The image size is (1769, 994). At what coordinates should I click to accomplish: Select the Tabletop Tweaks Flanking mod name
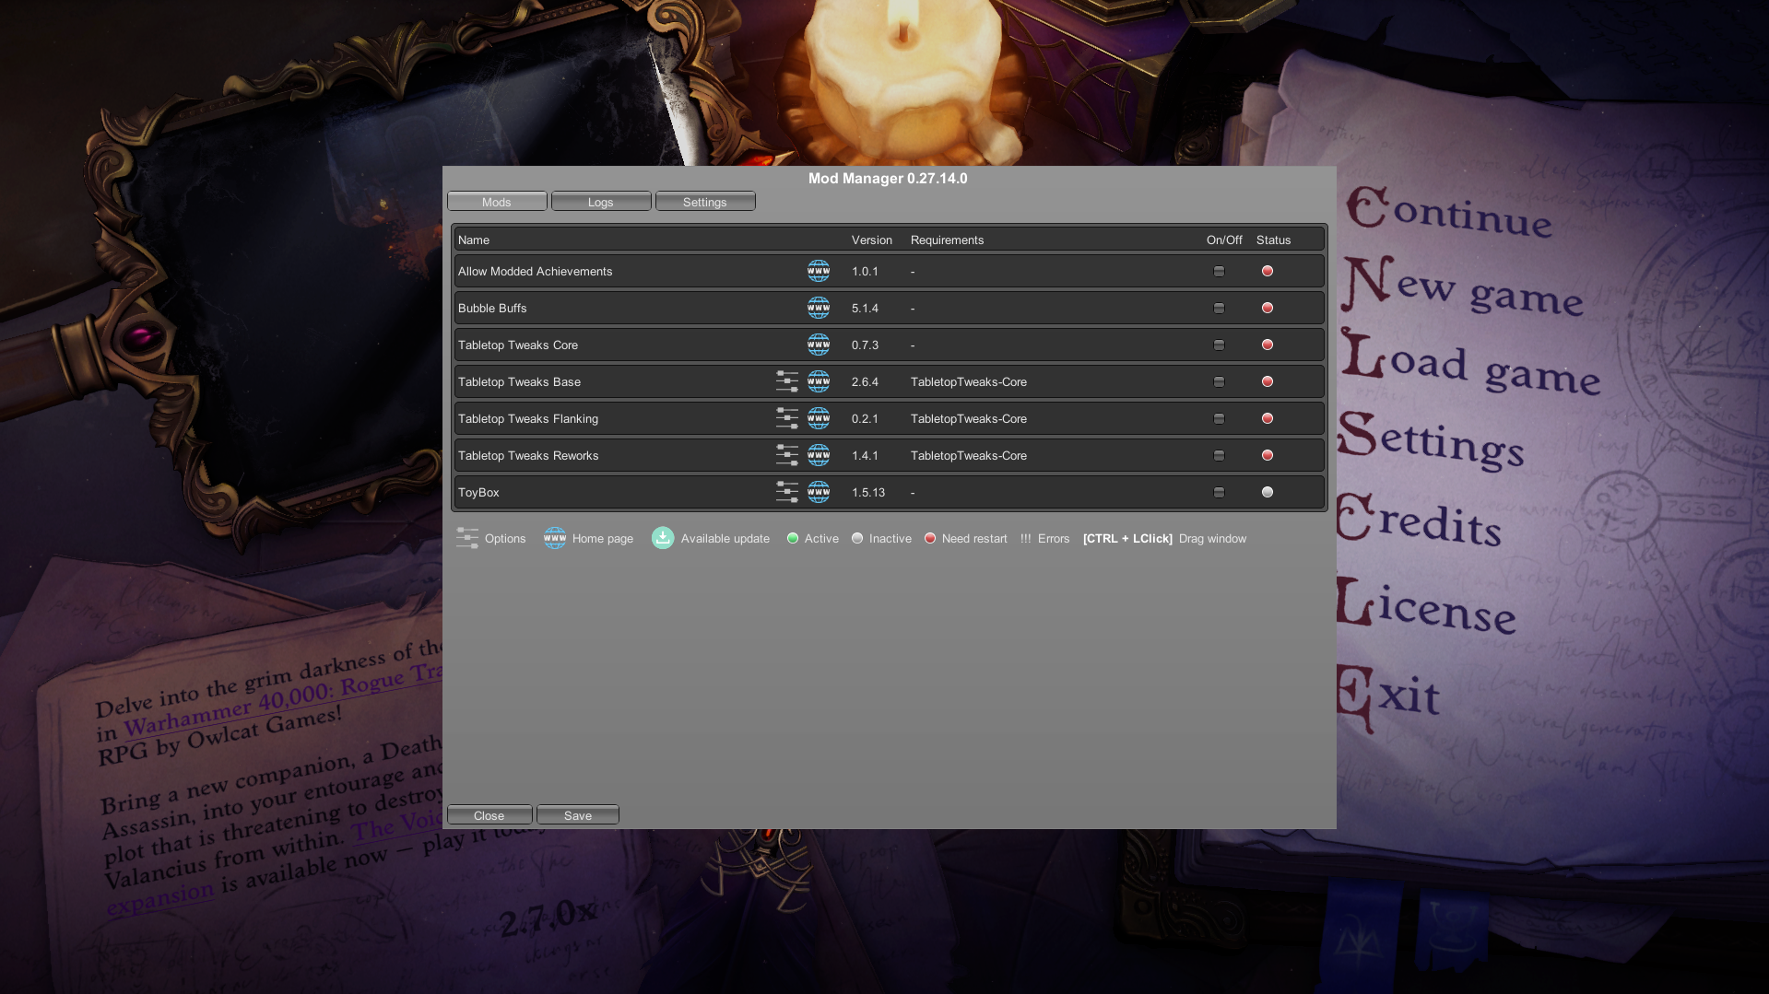tap(528, 418)
